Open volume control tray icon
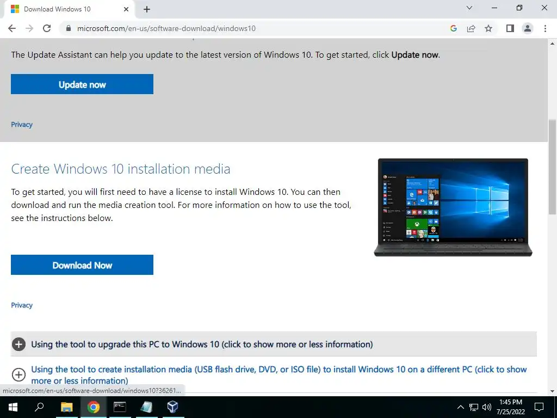The width and height of the screenshot is (557, 418). [x=487, y=407]
